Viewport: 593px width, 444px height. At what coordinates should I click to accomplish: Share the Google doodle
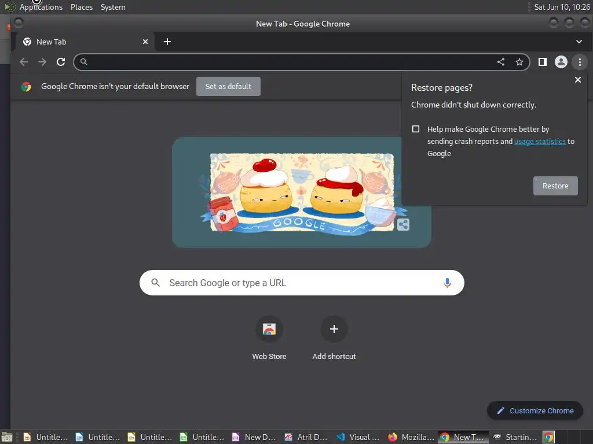coord(403,225)
